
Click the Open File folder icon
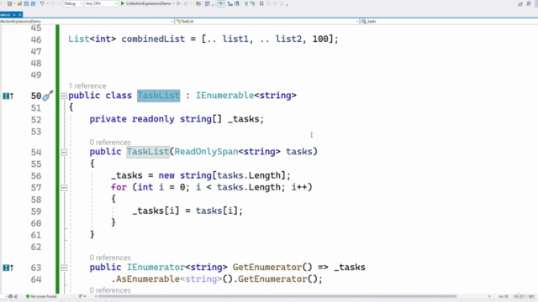tap(19, 3)
